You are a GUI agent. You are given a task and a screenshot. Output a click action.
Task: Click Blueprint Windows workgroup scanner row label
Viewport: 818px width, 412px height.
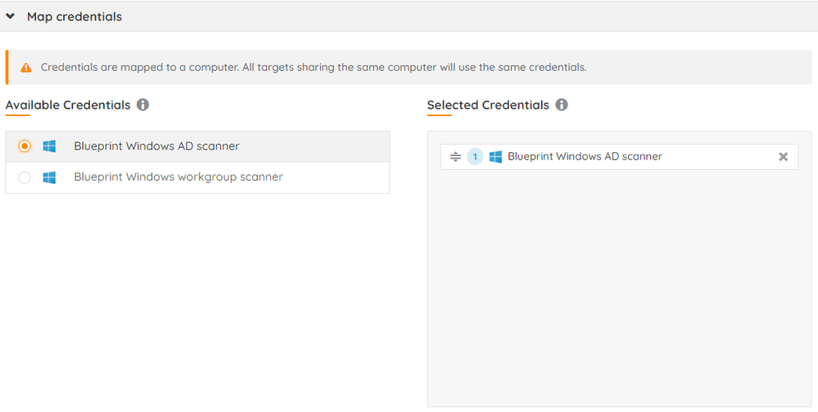tap(179, 177)
